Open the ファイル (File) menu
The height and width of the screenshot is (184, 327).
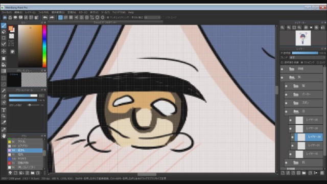tap(7, 12)
